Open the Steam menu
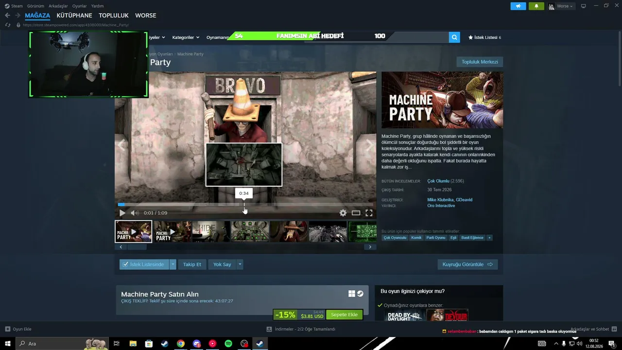Image resolution: width=622 pixels, height=350 pixels. tap(14, 6)
